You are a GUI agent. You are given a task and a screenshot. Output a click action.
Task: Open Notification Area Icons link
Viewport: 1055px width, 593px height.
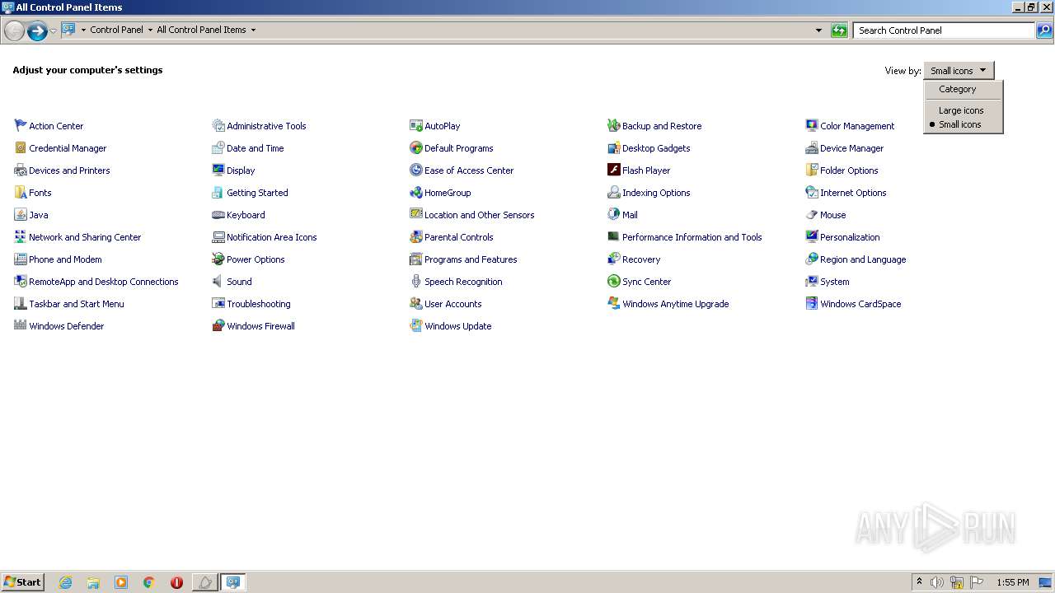271,237
